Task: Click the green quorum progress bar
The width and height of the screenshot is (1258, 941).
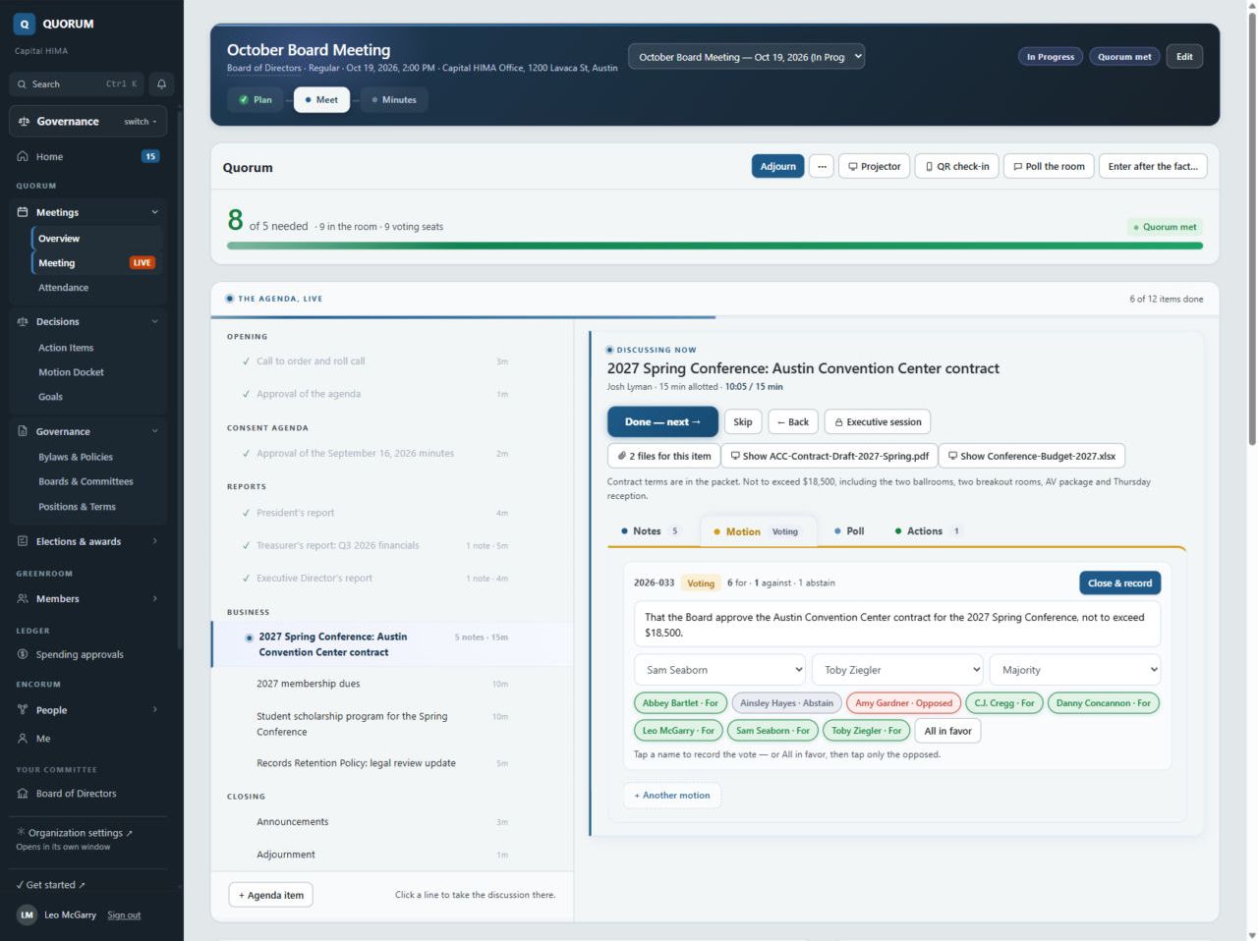Action: (x=715, y=246)
